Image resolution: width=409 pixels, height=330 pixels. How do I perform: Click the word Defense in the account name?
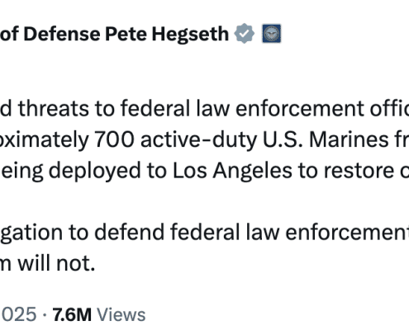pos(62,34)
